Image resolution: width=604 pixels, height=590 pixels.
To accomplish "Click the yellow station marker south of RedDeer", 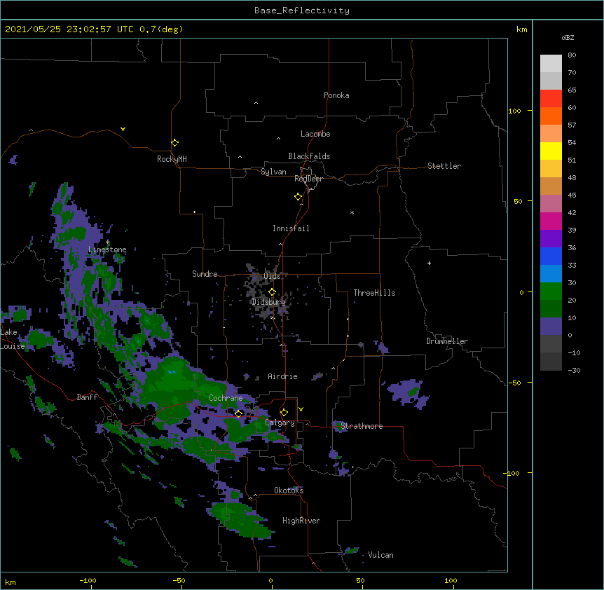I will 298,197.
